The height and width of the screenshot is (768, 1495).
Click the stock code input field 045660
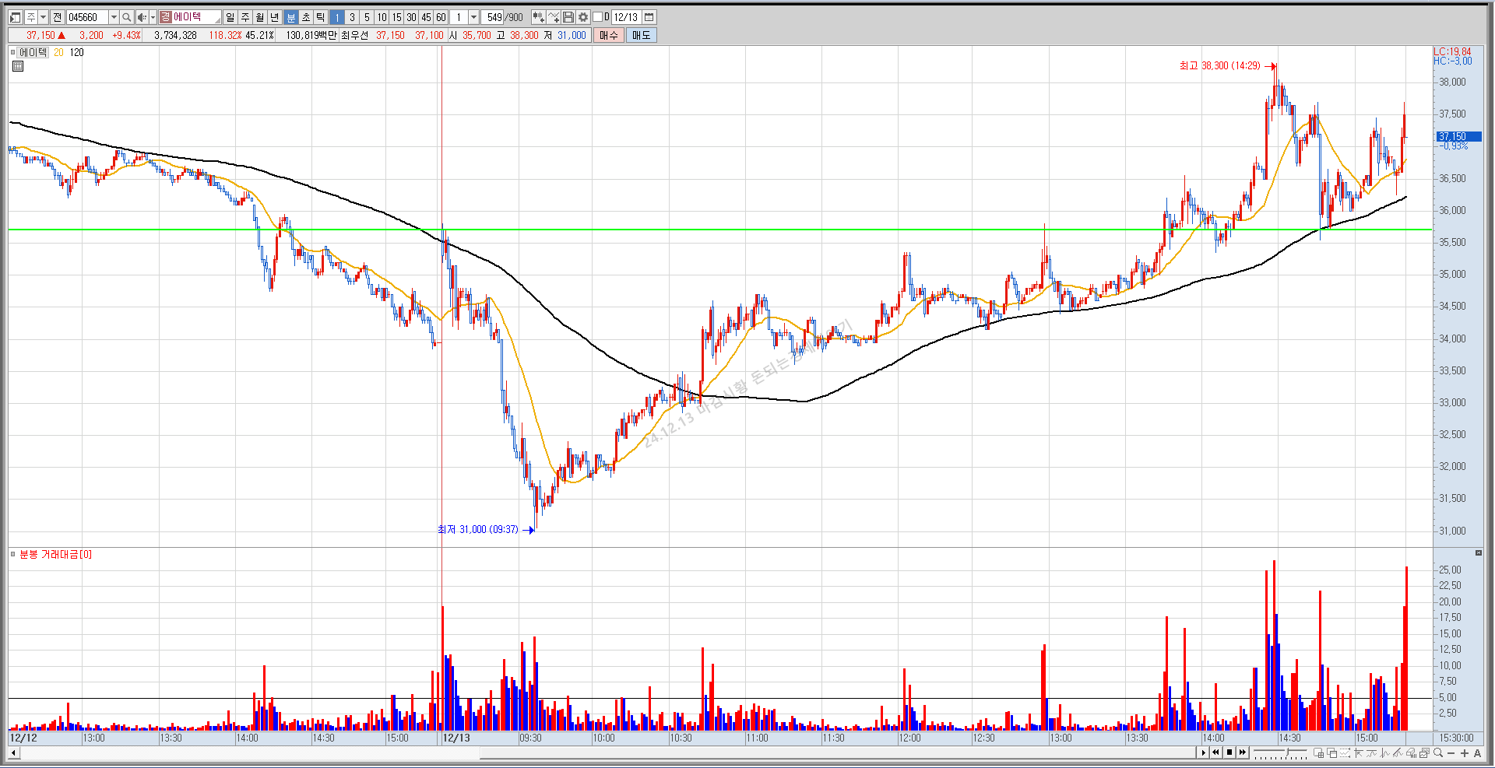87,17
